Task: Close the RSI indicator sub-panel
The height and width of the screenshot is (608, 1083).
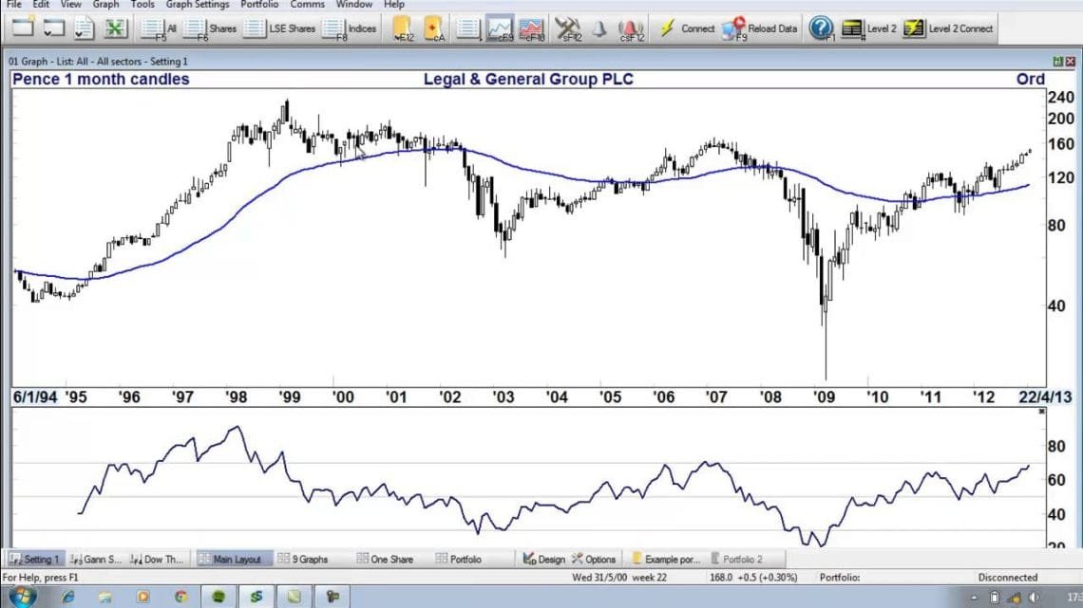Action: 1042,411
